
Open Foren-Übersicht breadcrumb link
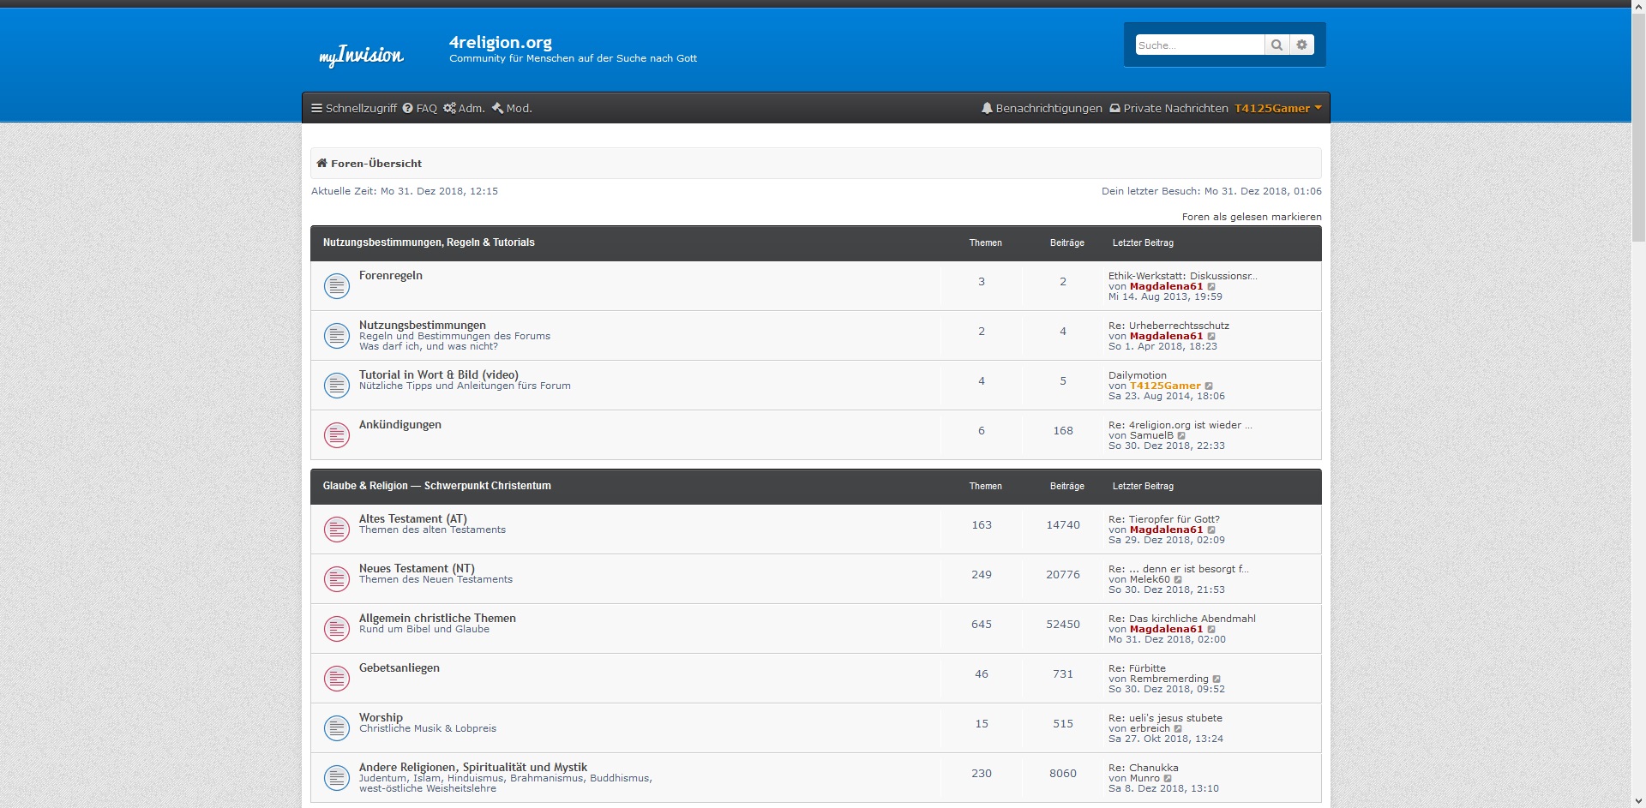pyautogui.click(x=375, y=164)
